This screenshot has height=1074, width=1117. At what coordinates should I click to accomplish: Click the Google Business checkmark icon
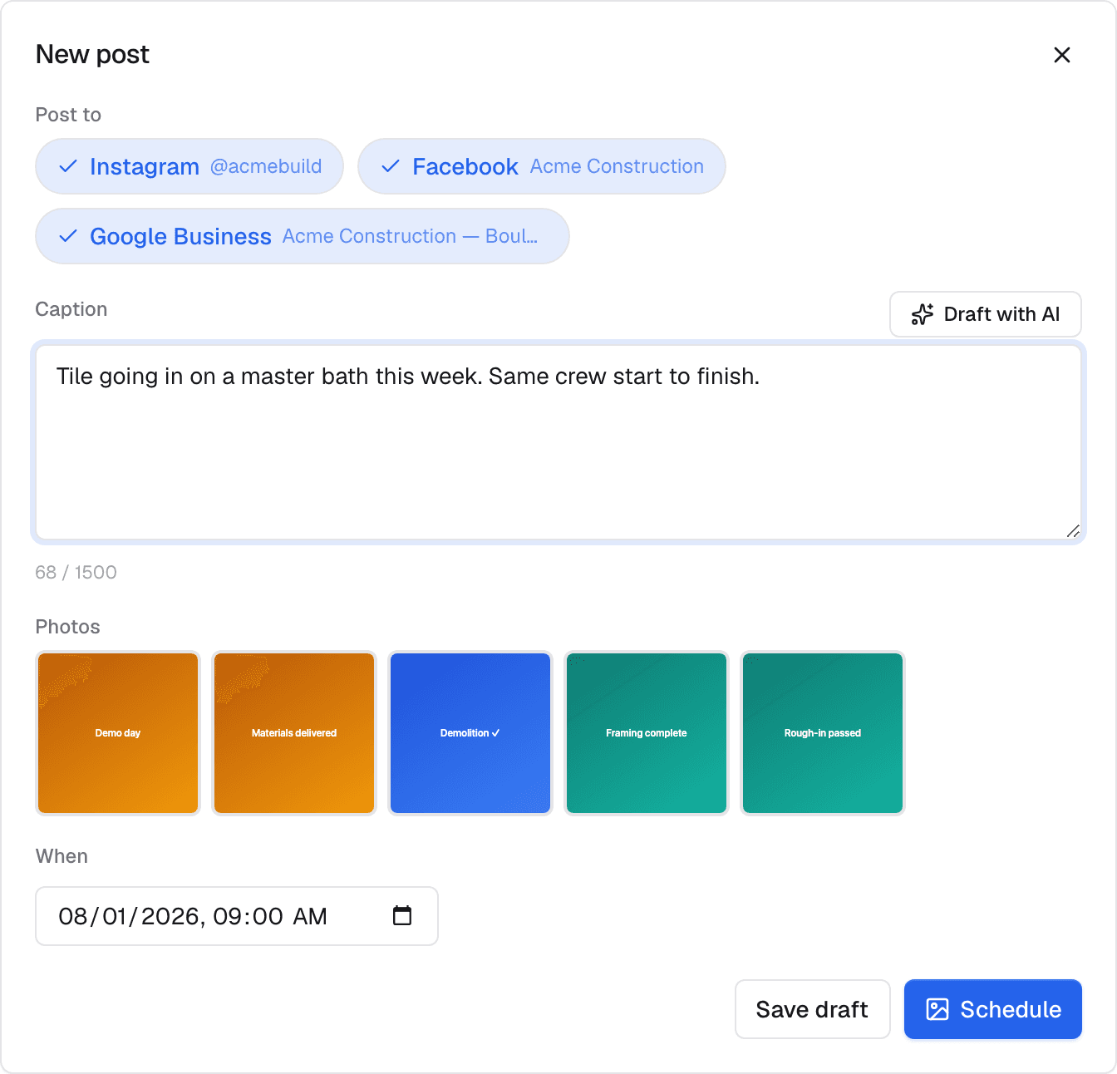(x=68, y=236)
